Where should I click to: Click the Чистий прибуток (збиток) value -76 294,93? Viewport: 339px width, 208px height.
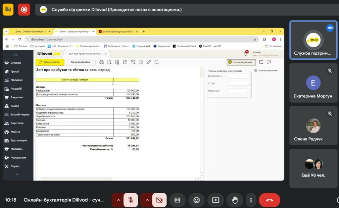pyautogui.click(x=133, y=146)
